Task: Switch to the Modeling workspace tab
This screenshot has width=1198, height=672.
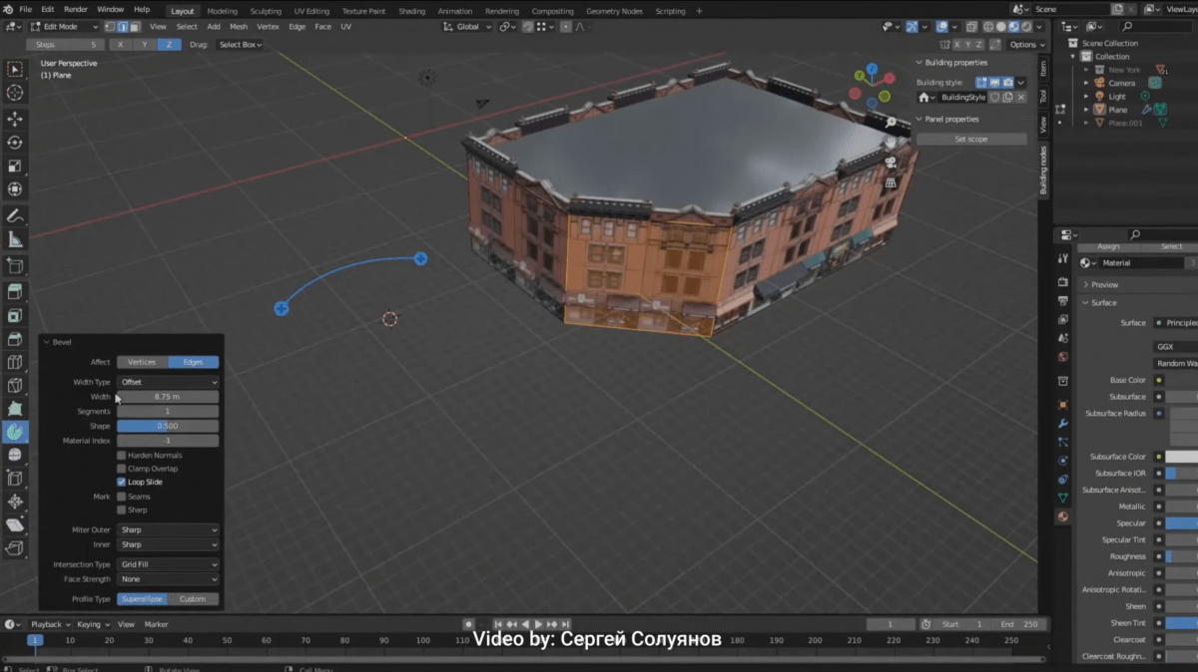Action: [x=222, y=11]
